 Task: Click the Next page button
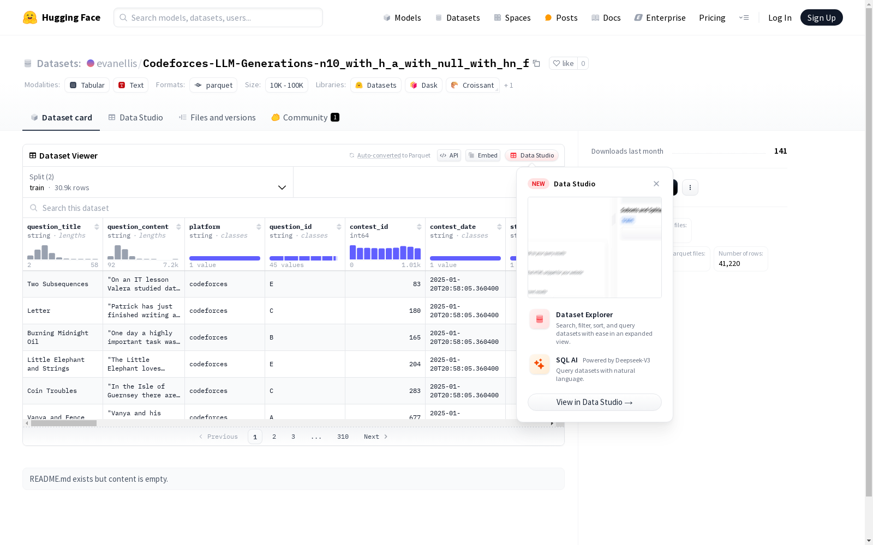pos(375,437)
